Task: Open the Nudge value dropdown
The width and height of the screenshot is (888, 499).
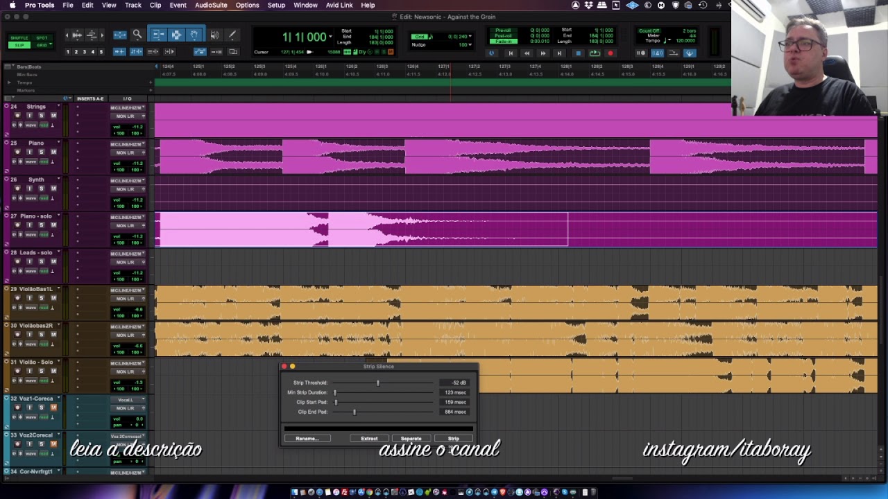Action: 470,45
